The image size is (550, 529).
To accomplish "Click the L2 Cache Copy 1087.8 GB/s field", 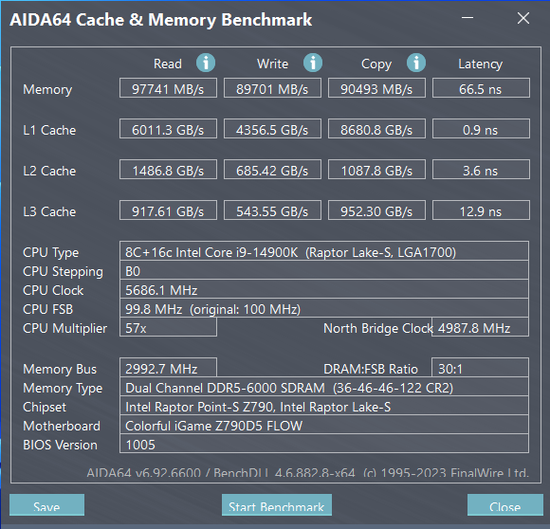I will tap(376, 170).
